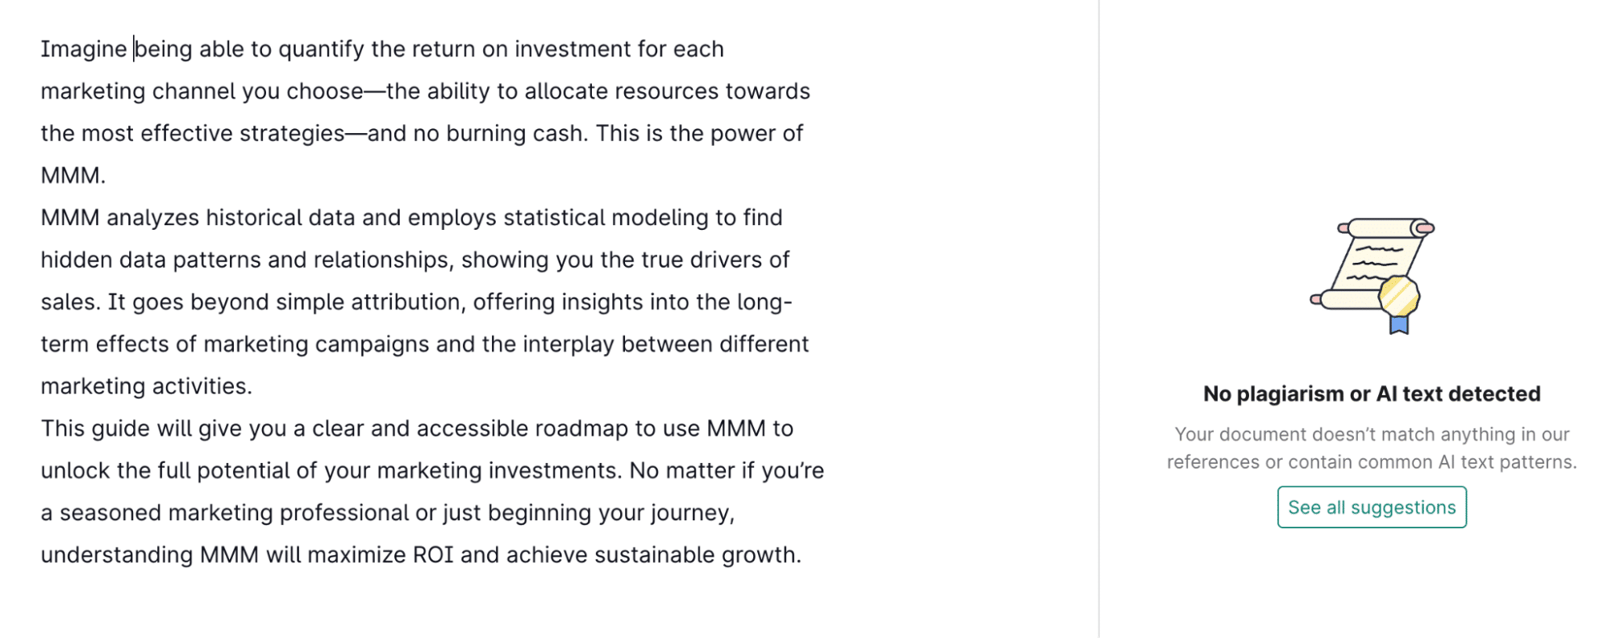The image size is (1612, 638).
Task: Click the word attribution in the editor
Action: [x=410, y=302]
